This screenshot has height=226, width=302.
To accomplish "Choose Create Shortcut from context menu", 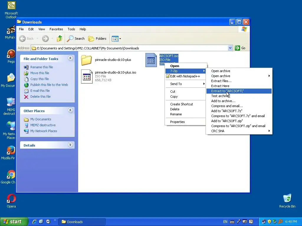I will (x=185, y=104).
